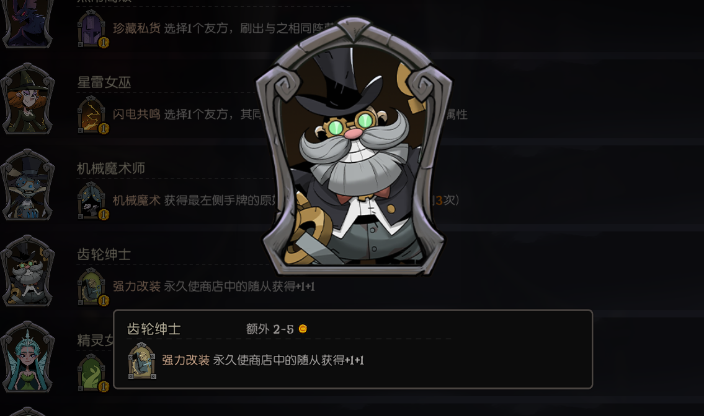Click the 星雷女巫 hero name
The height and width of the screenshot is (416, 704).
104,82
